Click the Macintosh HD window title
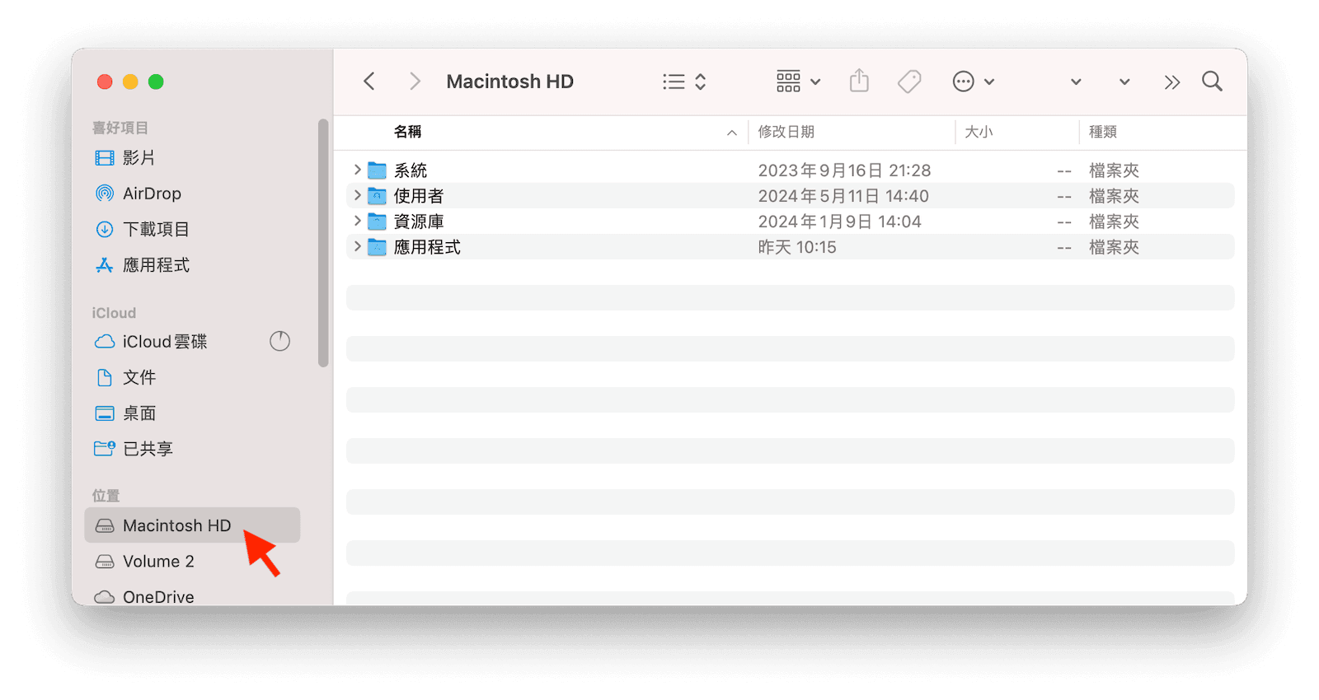 point(509,82)
